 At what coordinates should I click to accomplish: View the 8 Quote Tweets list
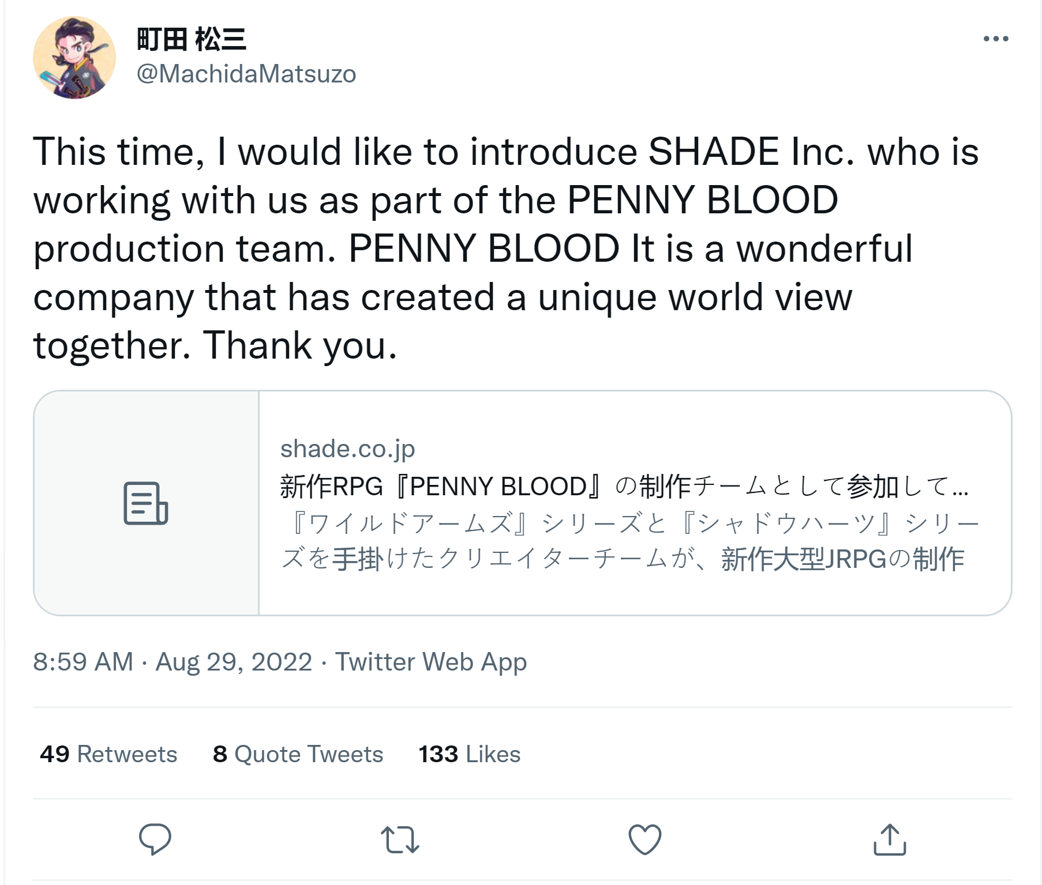coord(298,754)
